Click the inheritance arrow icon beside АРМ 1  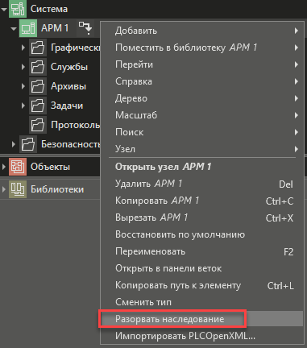click(85, 28)
